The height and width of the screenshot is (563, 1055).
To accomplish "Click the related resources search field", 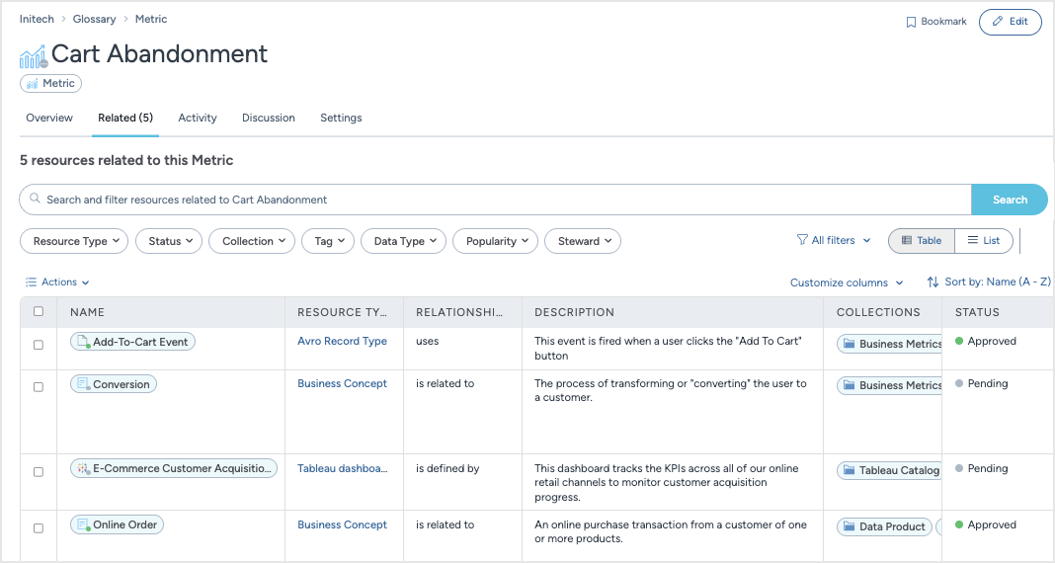I will point(494,200).
